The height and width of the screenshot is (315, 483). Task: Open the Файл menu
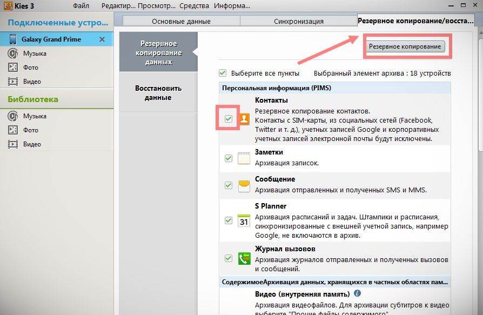(x=81, y=6)
